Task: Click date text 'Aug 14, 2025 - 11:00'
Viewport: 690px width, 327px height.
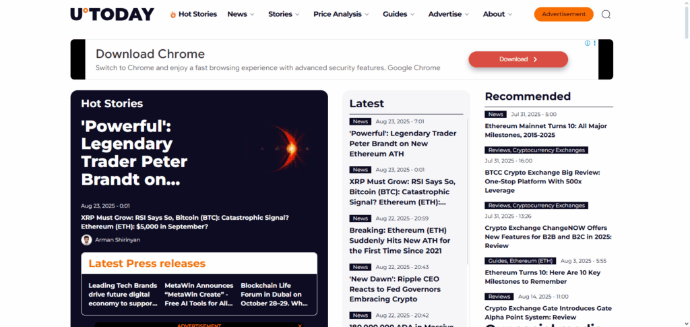Action: pyautogui.click(x=543, y=297)
